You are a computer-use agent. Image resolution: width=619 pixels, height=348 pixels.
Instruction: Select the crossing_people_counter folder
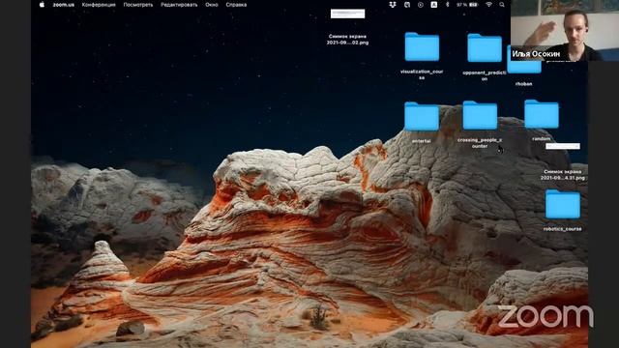[x=480, y=115]
